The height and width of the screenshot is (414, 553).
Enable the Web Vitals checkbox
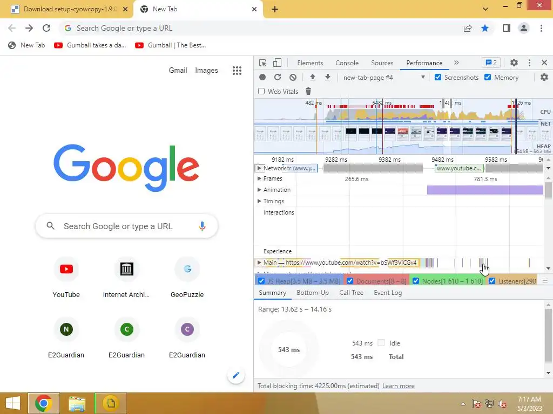point(261,91)
